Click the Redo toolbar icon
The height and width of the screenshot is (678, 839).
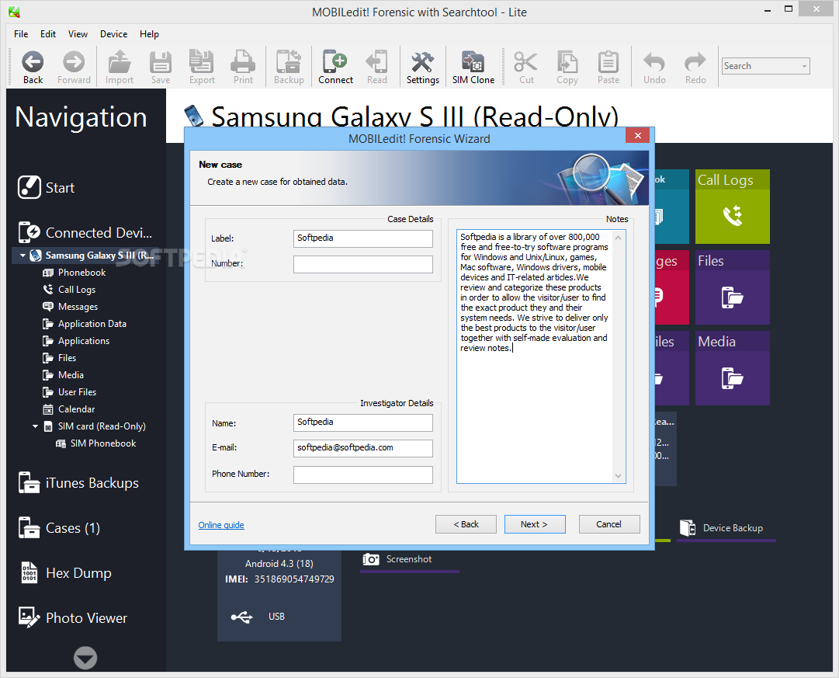(695, 67)
